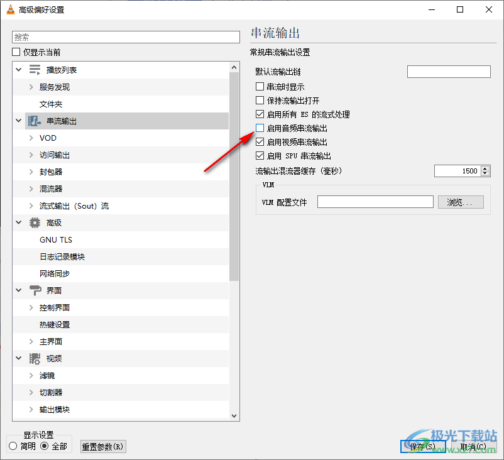Viewport: 504px width, 460px height.
Task: Open 热键设置 in the tree
Action: pyautogui.click(x=54, y=324)
